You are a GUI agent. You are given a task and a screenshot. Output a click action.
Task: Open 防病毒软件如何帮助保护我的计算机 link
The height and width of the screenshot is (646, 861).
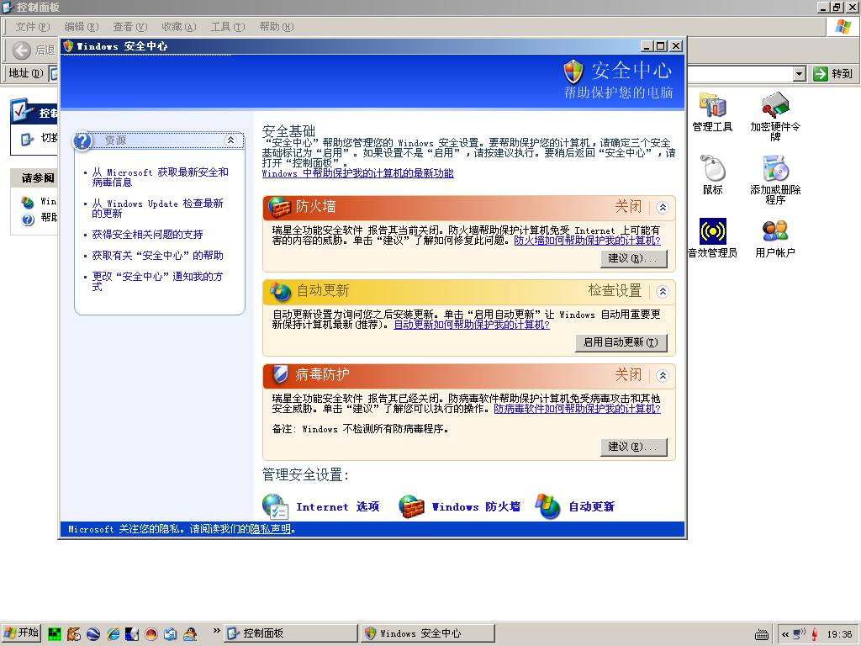(x=577, y=409)
